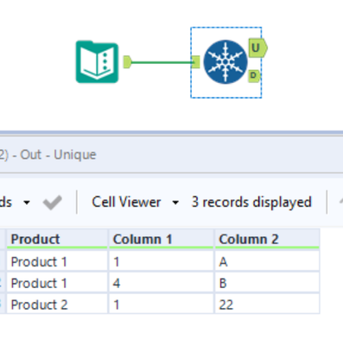The width and height of the screenshot is (343, 346).
Task: Expand the fields dropdown arrow
Action: pos(27,202)
